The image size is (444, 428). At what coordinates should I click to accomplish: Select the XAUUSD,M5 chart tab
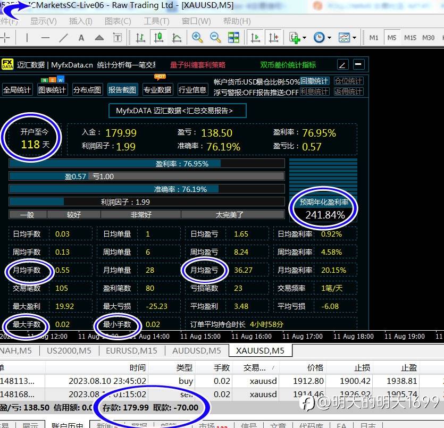coord(260,351)
